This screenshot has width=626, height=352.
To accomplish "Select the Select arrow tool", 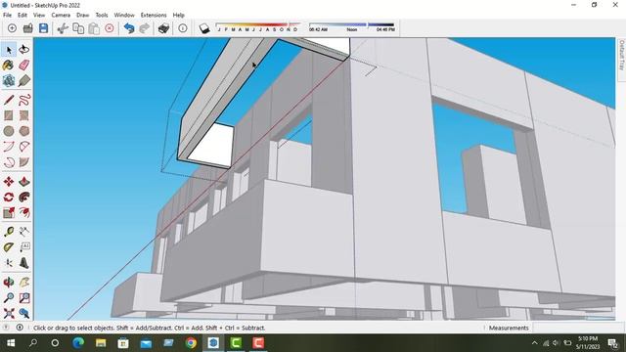I will pyautogui.click(x=9, y=50).
